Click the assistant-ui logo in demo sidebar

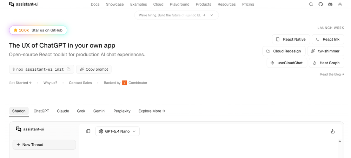pos(30,129)
